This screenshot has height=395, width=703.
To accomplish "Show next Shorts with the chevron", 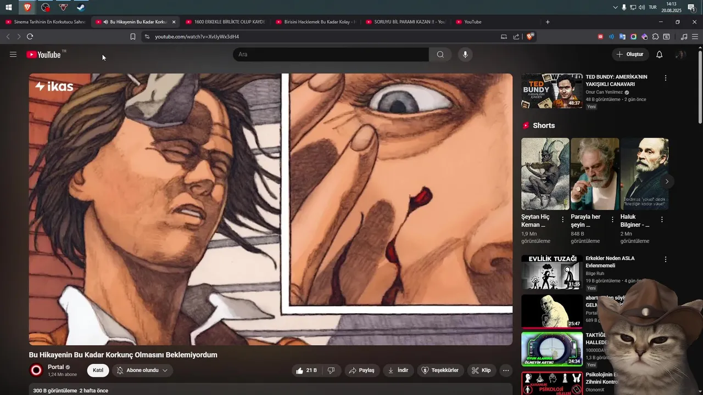I will coord(667,182).
